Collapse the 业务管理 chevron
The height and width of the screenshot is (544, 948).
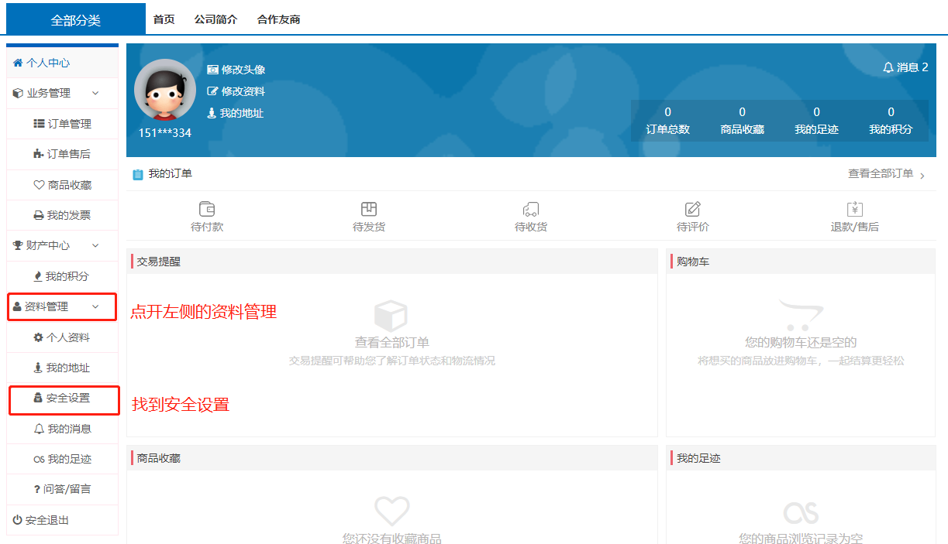(95, 94)
